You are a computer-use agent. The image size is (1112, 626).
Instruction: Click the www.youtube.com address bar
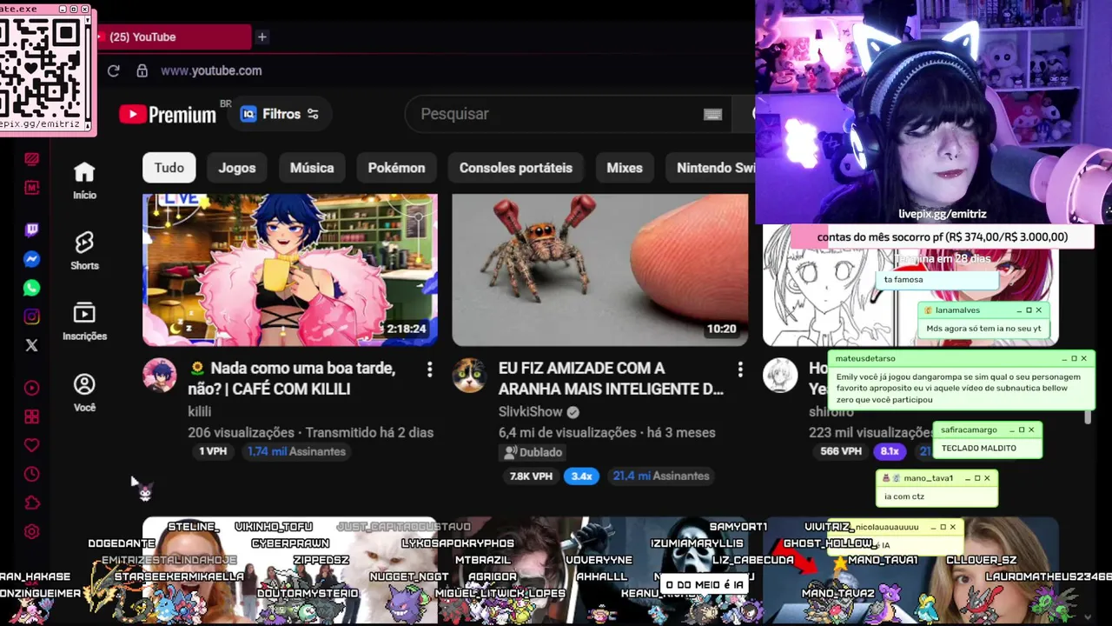click(211, 70)
